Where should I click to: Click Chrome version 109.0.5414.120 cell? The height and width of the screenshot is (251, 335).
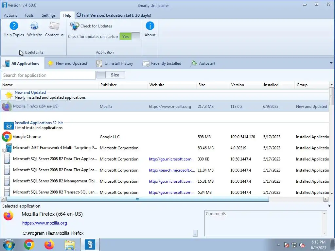[x=243, y=137]
